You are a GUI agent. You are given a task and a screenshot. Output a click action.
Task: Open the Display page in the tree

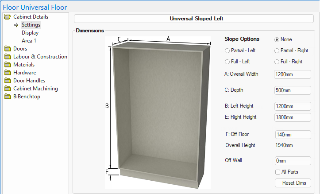pyautogui.click(x=30, y=33)
